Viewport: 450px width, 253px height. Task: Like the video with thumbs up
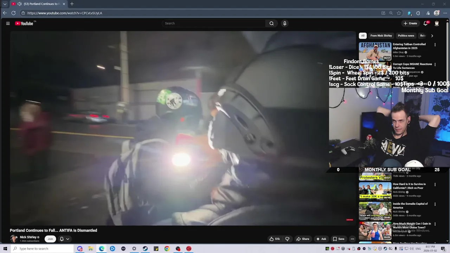tap(275, 239)
